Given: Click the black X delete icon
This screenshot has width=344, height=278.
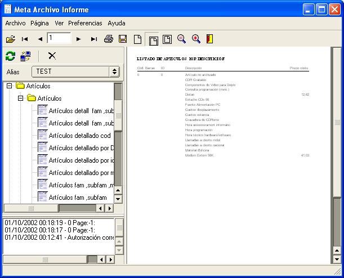Looking at the screenshot, I should tap(52, 56).
